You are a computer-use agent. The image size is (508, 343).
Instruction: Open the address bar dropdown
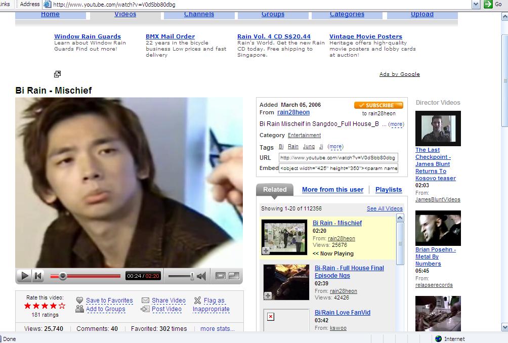476,4
